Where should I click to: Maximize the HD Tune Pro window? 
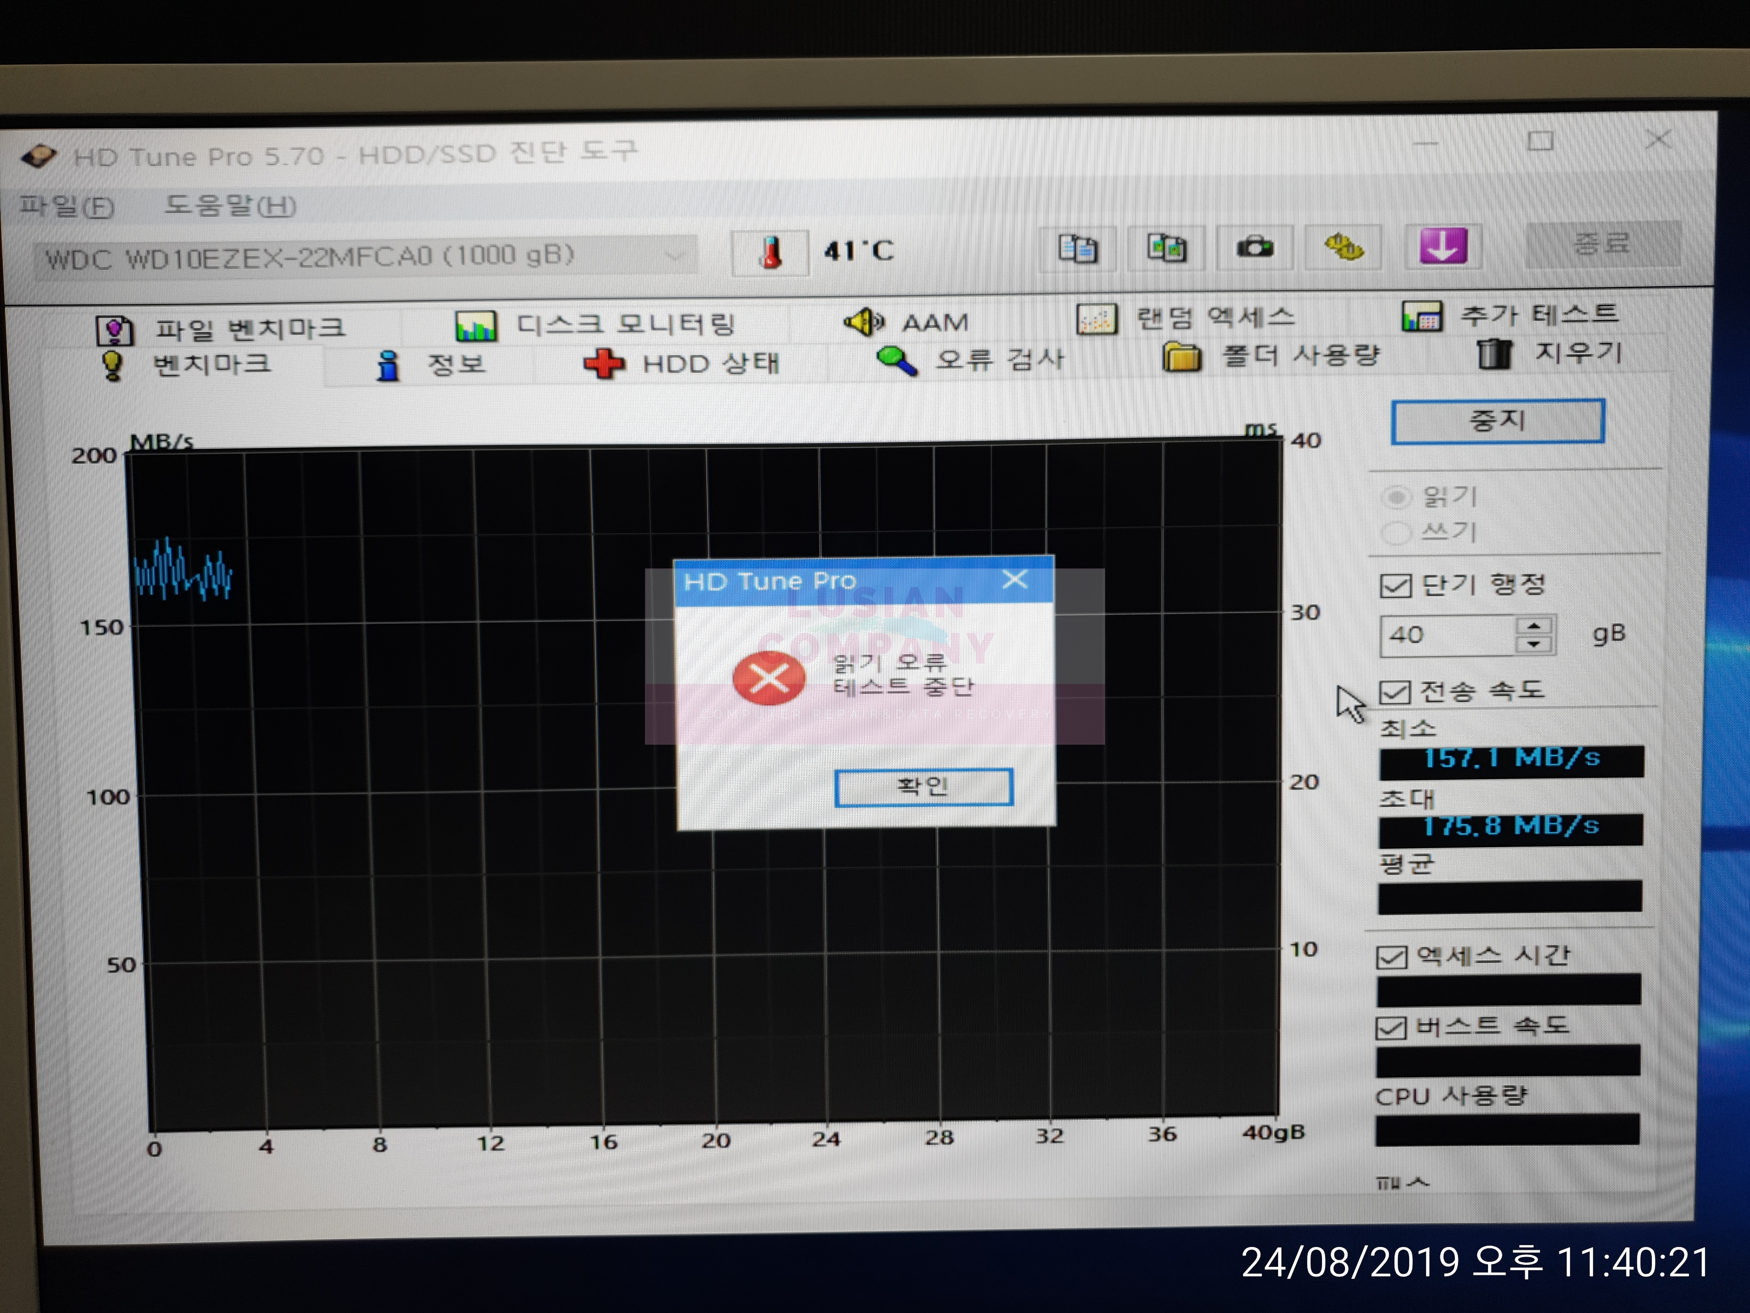1539,141
